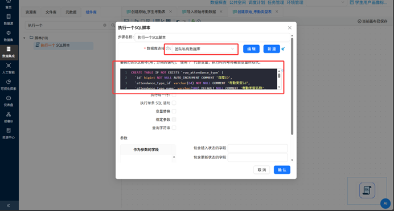
Task: Click the 包含插入状态的字段 input
Action: click(257, 148)
